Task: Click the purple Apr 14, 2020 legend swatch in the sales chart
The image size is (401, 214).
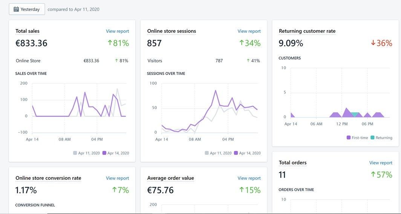Action: click(104, 153)
